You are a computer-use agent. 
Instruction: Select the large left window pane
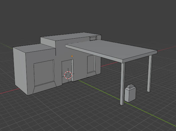[x=44, y=73]
